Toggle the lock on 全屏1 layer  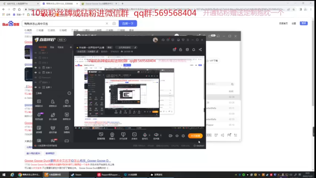point(39,87)
